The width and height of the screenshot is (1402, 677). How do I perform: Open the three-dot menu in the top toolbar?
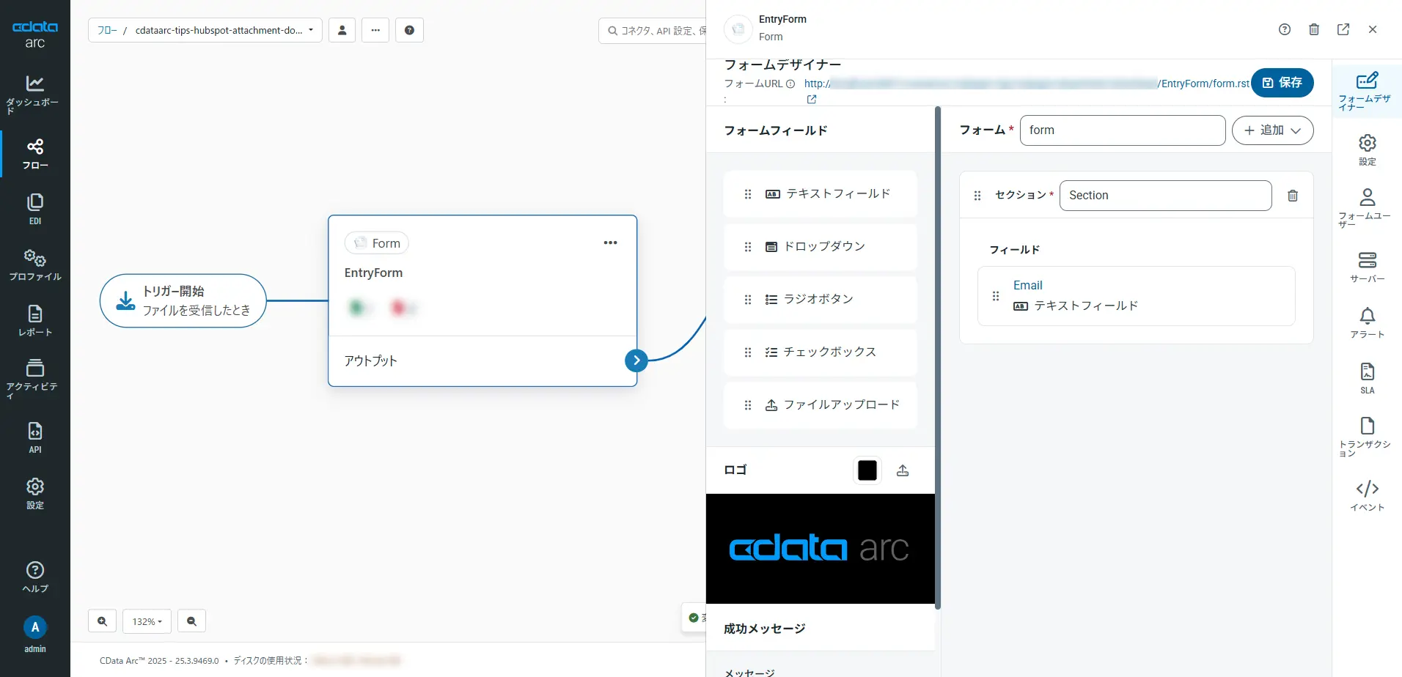pos(375,30)
